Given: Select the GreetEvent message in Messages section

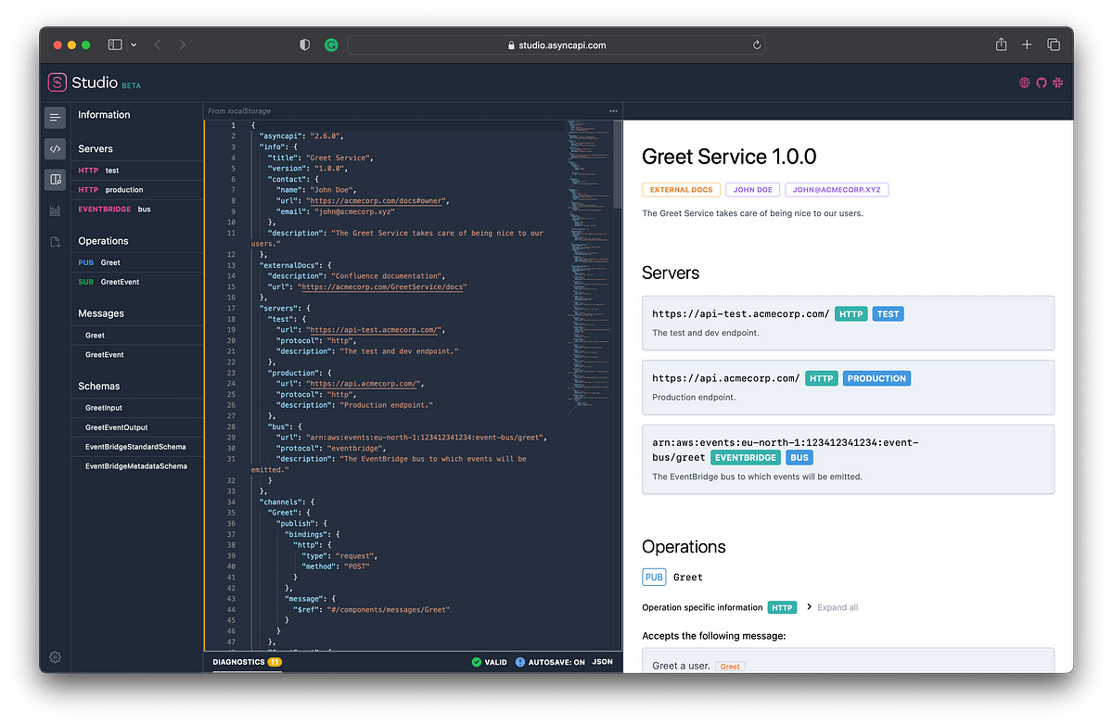Looking at the screenshot, I should click(x=105, y=354).
